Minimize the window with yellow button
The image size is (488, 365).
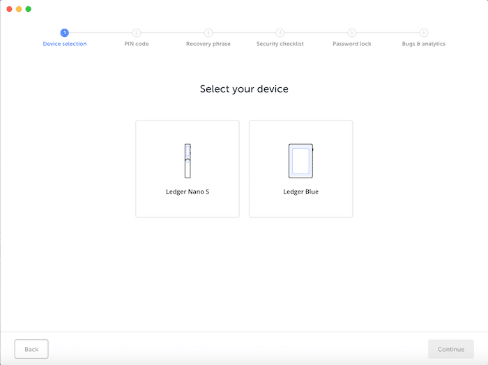[19, 9]
